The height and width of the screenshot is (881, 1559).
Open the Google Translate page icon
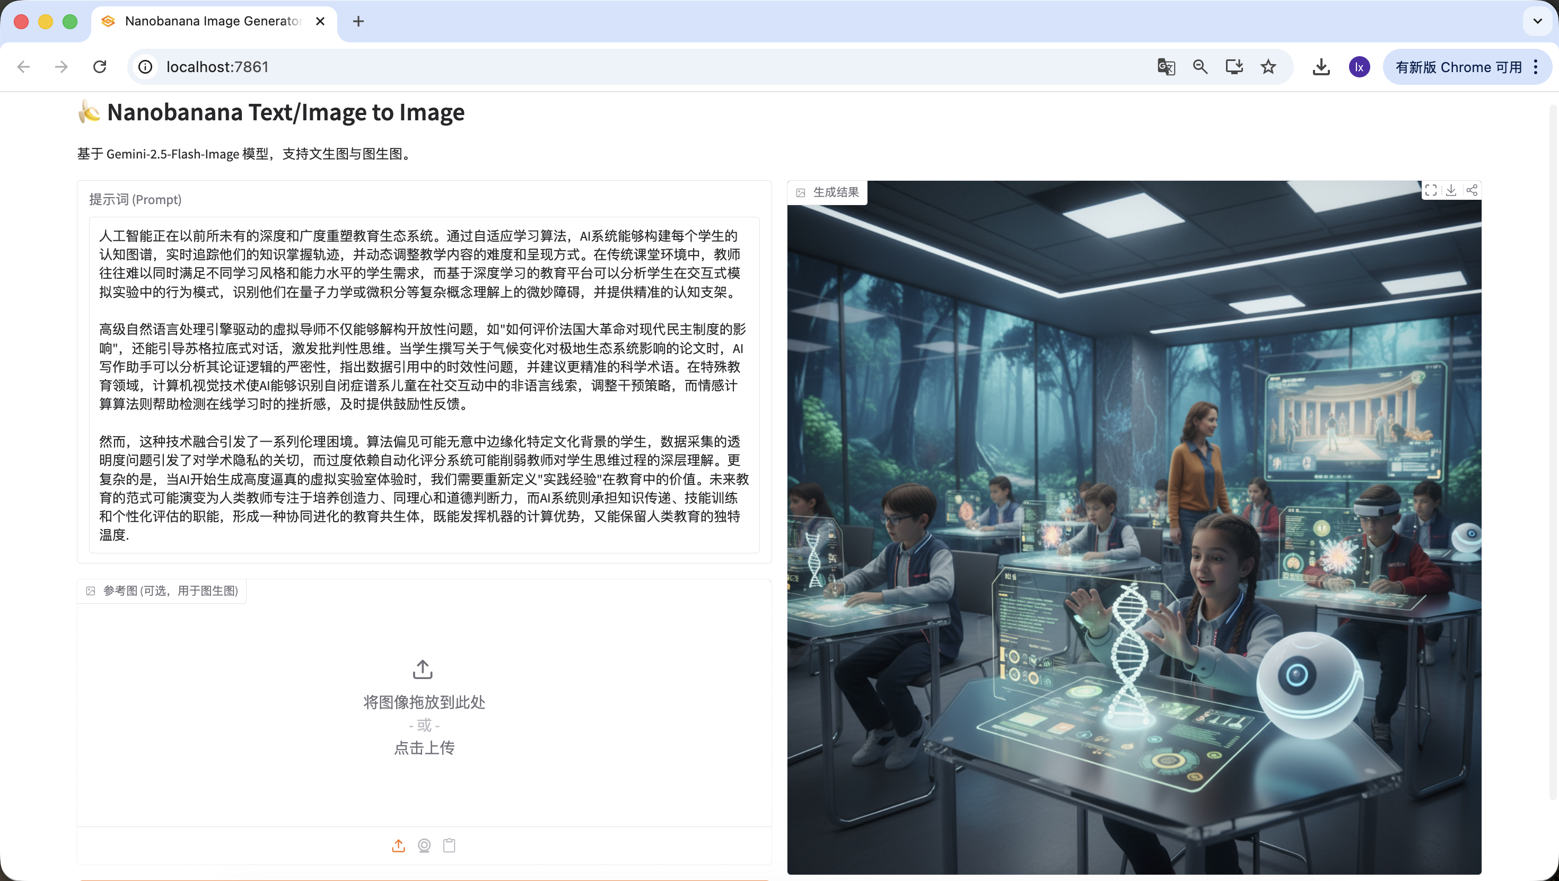click(x=1166, y=67)
